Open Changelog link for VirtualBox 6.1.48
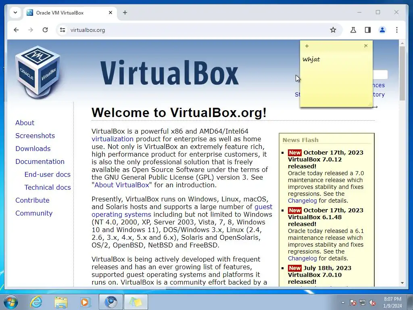413x310 pixels. (302, 258)
